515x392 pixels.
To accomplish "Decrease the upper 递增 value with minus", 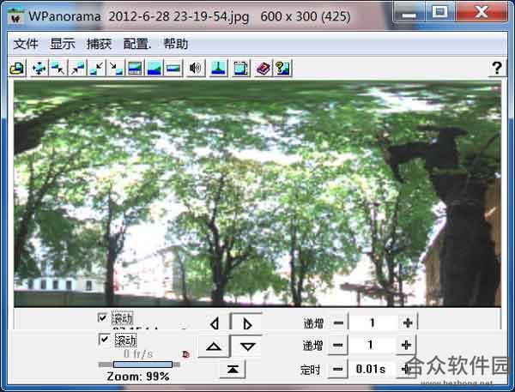I will pos(338,323).
